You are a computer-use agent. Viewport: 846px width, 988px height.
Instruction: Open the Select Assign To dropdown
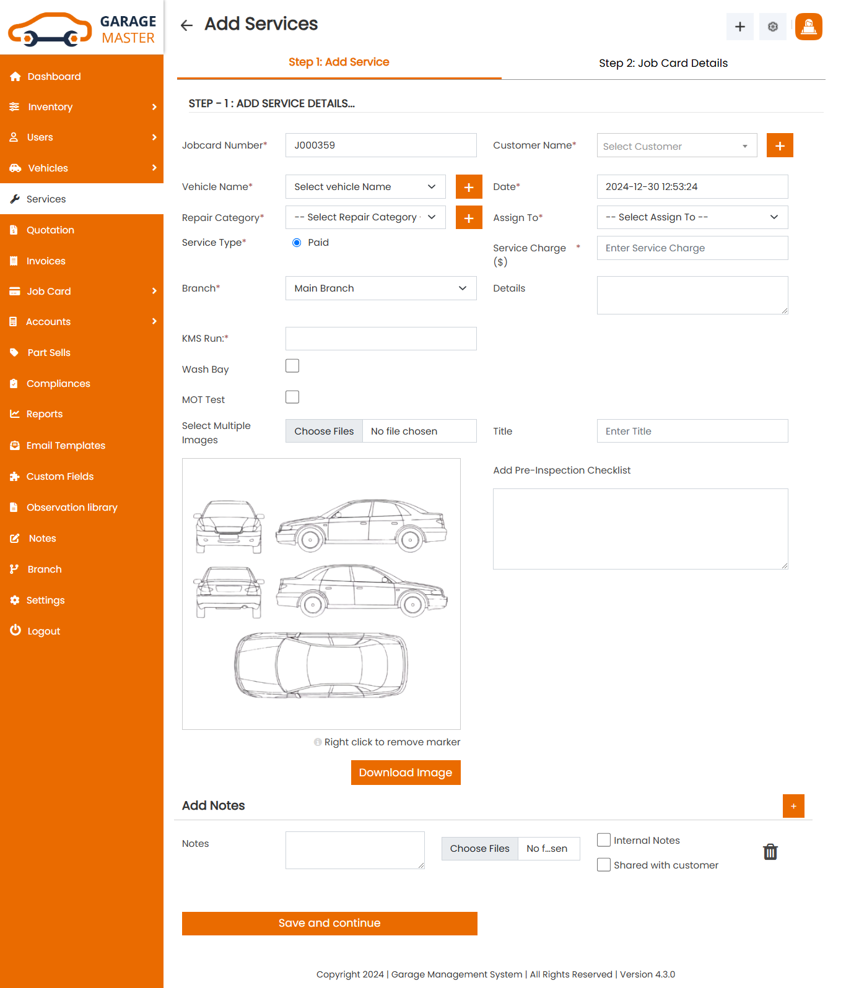click(692, 217)
